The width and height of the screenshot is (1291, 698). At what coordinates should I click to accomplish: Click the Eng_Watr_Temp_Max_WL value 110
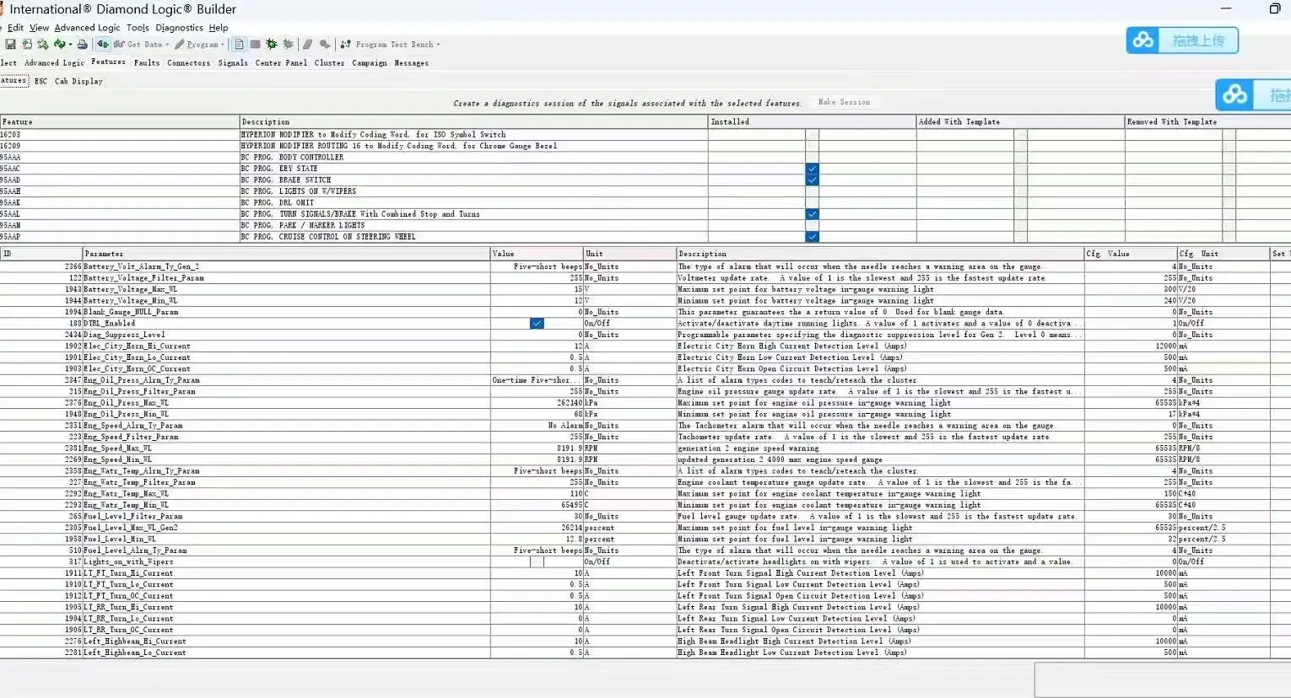click(x=576, y=494)
